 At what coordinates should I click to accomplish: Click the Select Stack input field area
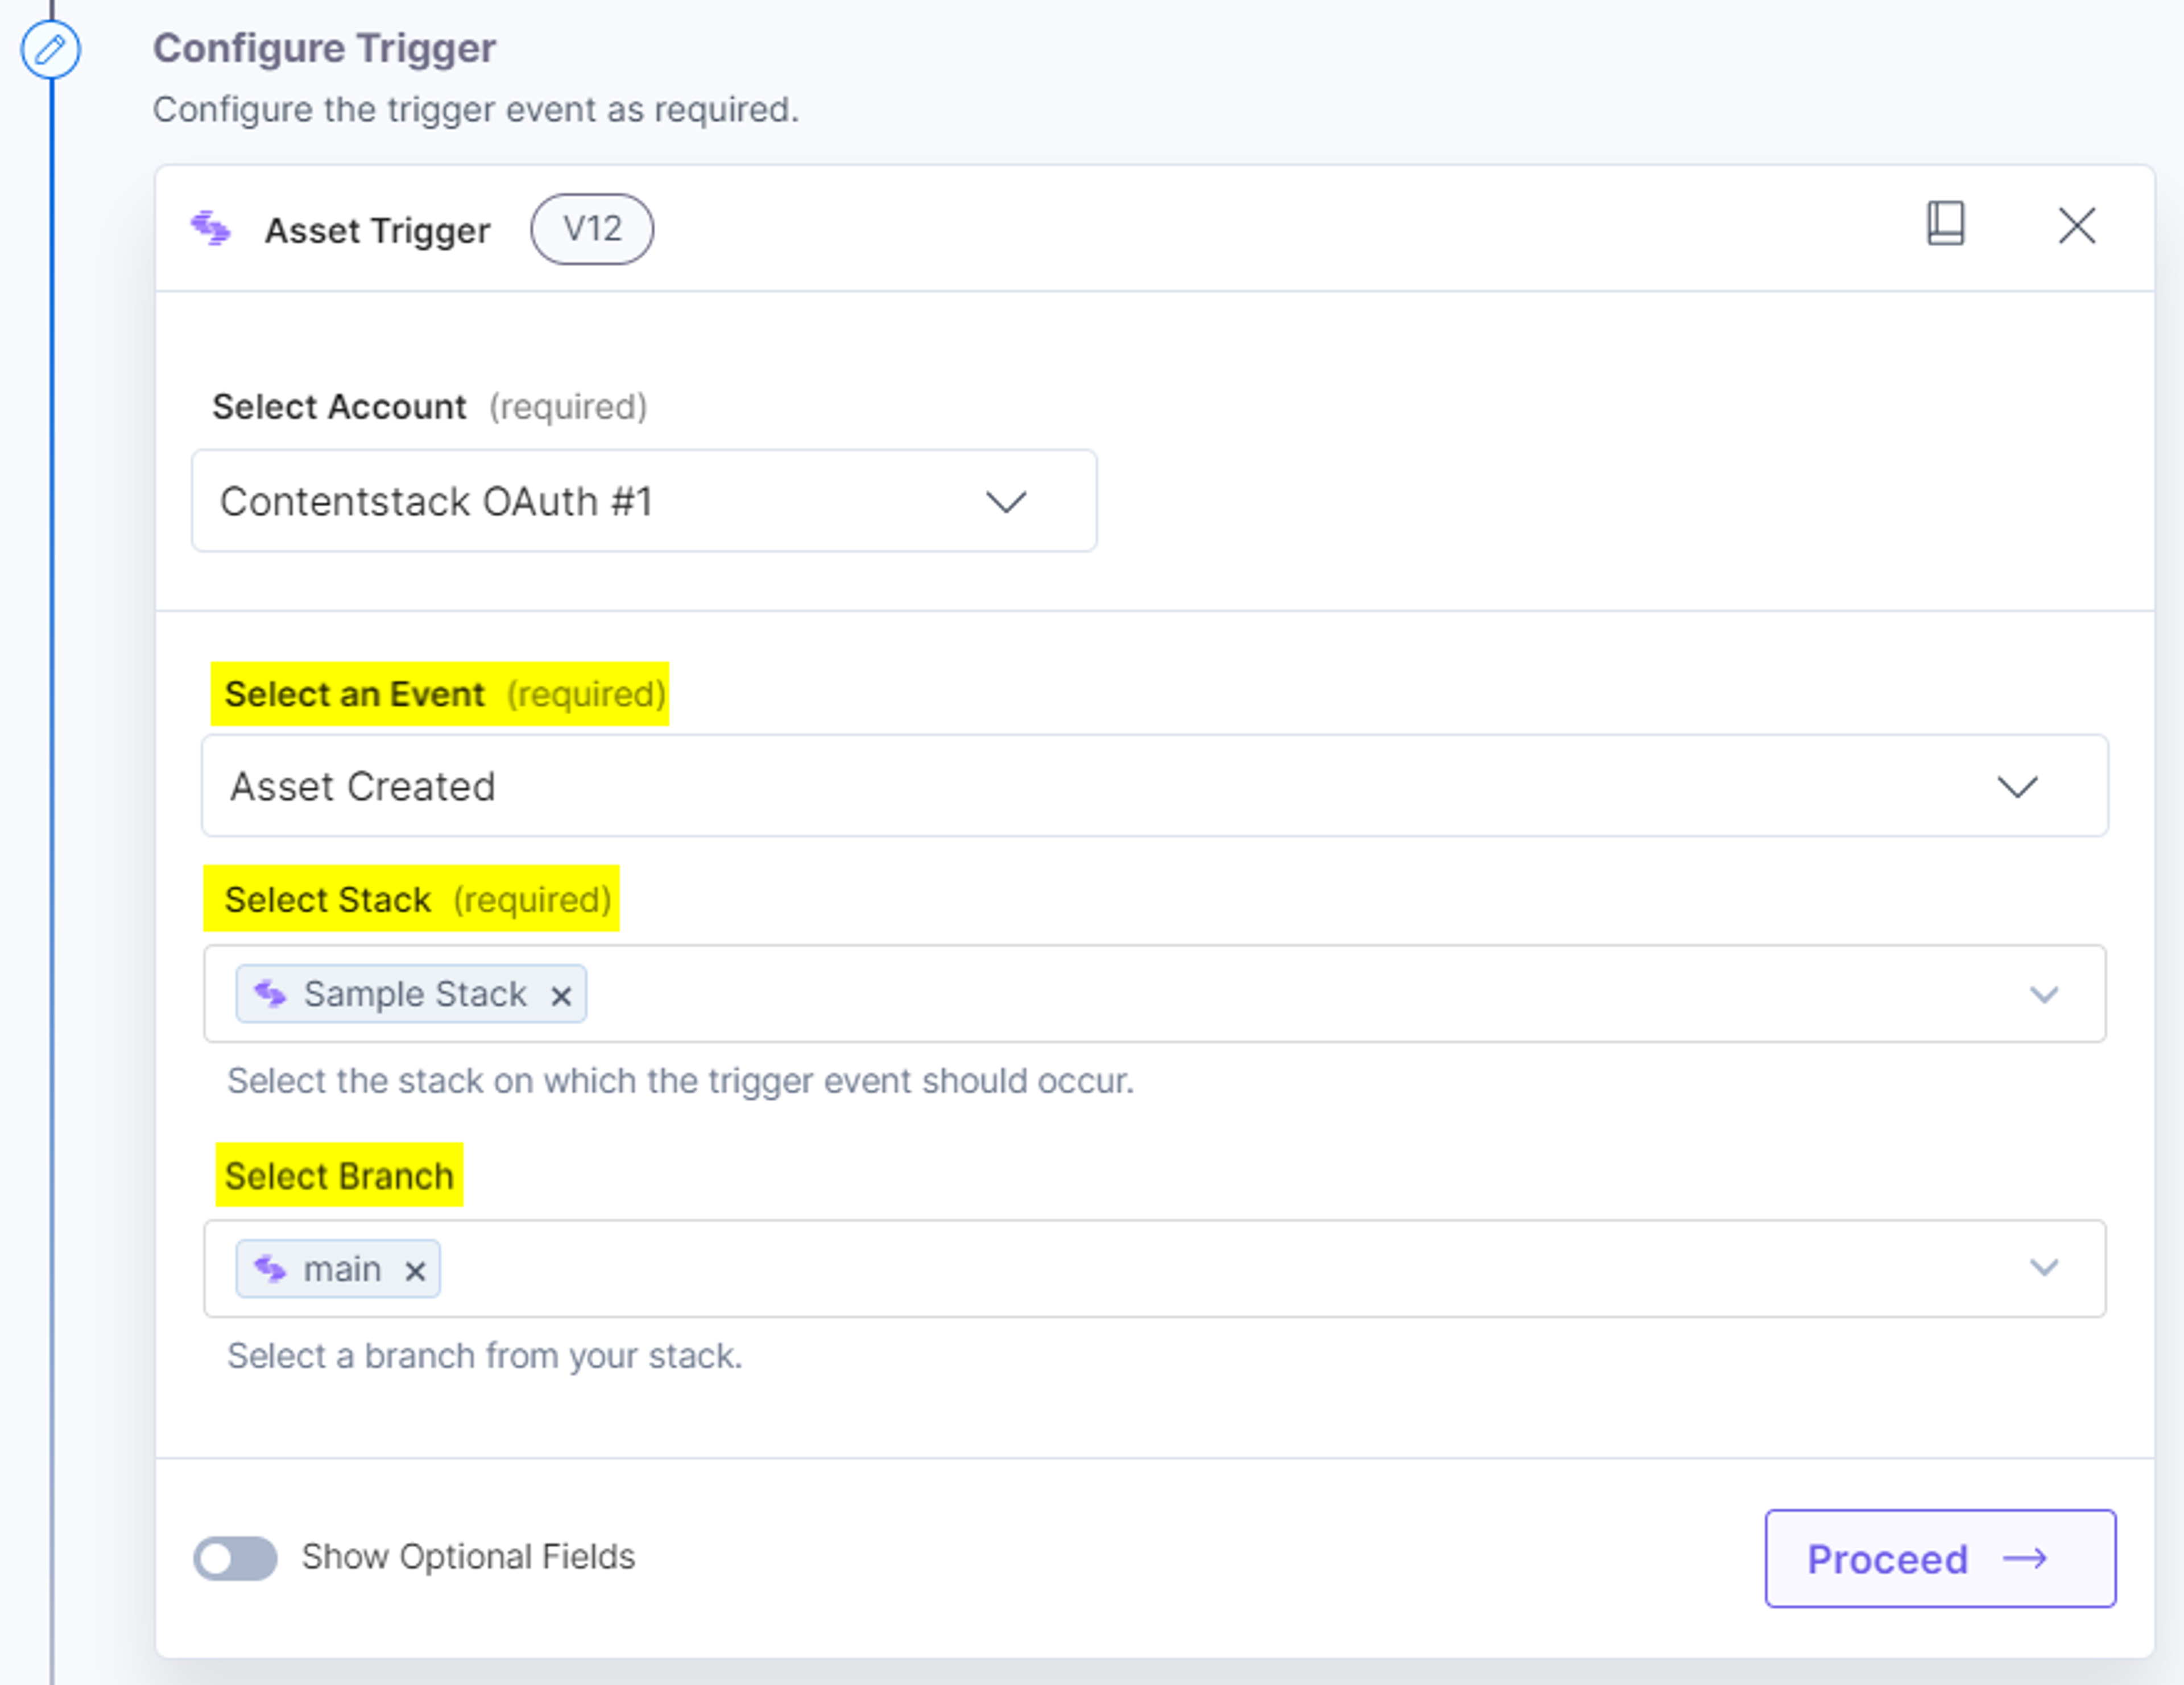(x=1155, y=994)
